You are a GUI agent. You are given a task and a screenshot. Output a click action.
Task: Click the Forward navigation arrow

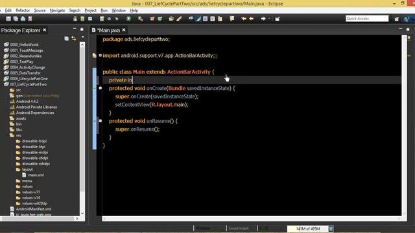click(263, 19)
